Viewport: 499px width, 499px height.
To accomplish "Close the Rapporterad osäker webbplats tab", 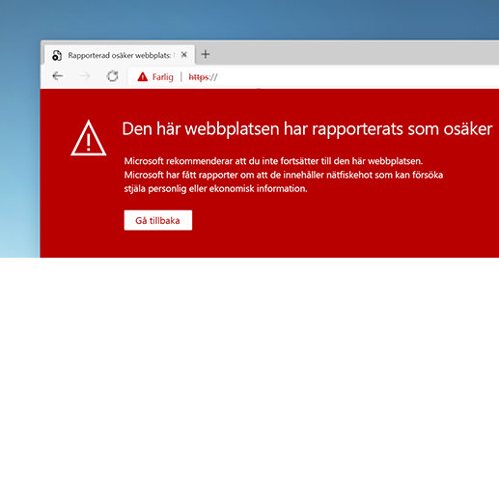I will pos(184,55).
